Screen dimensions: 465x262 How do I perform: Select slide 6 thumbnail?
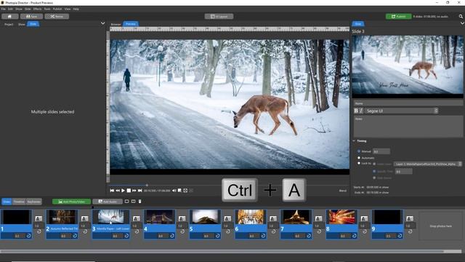click(x=251, y=217)
